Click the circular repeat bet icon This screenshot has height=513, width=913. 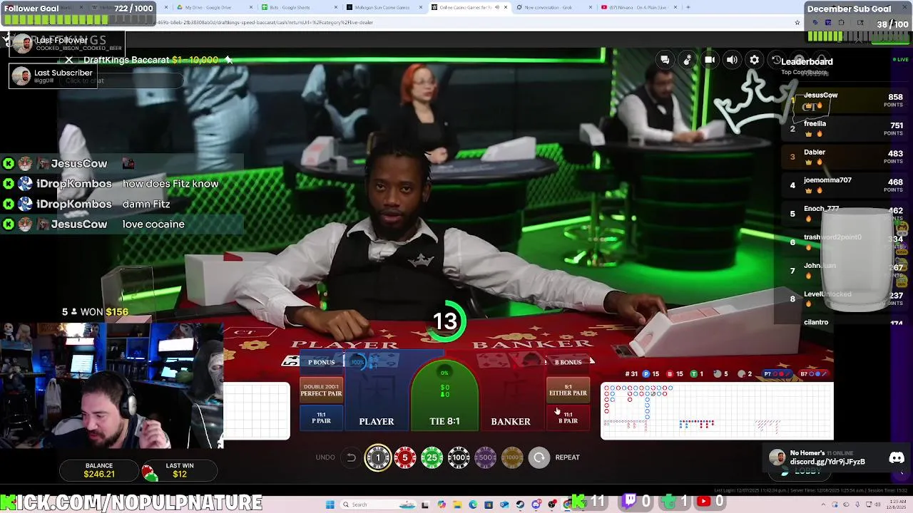(539, 457)
